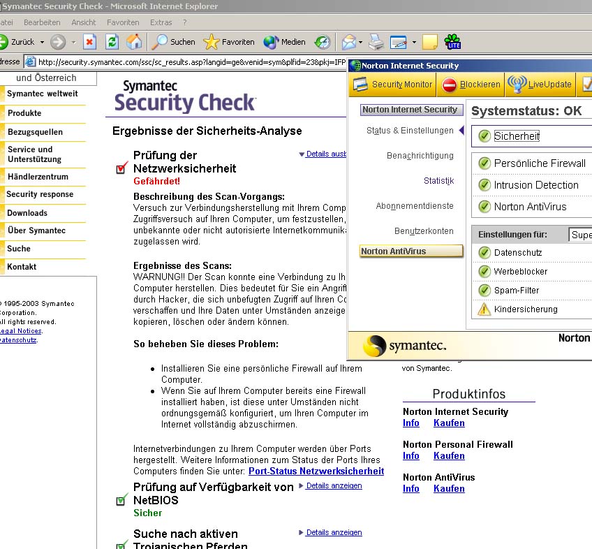
Task: Open Downloads in Symantec sidebar
Action: tap(27, 213)
